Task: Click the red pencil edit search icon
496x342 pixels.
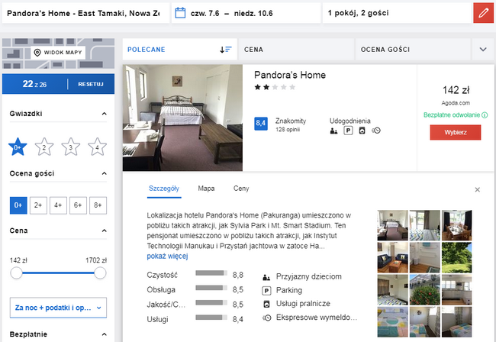Action: [x=484, y=13]
